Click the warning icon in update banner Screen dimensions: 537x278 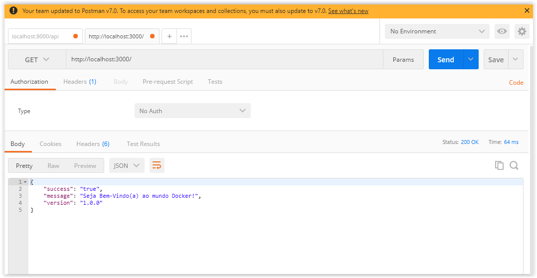13,10
